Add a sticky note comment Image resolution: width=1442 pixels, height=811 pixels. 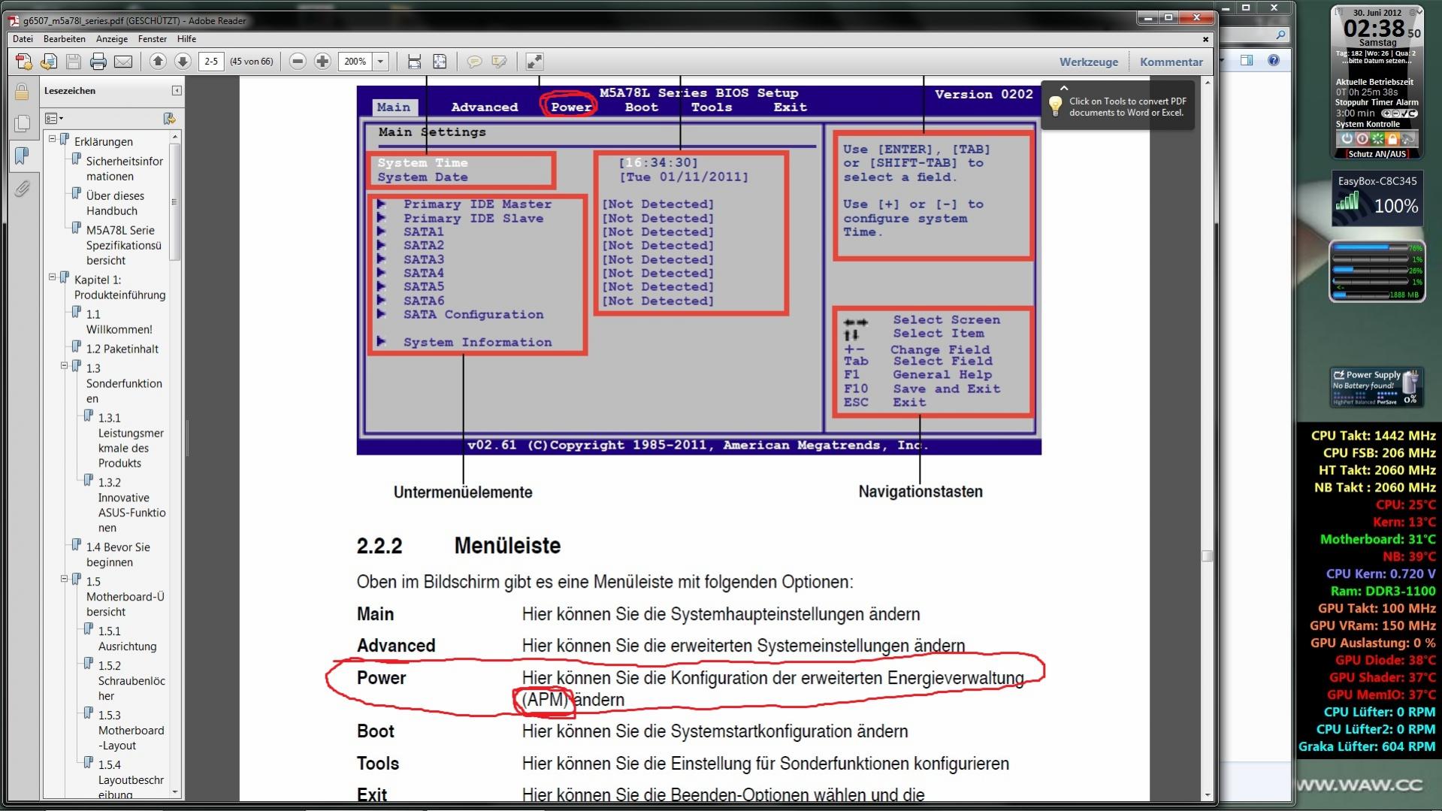click(474, 62)
